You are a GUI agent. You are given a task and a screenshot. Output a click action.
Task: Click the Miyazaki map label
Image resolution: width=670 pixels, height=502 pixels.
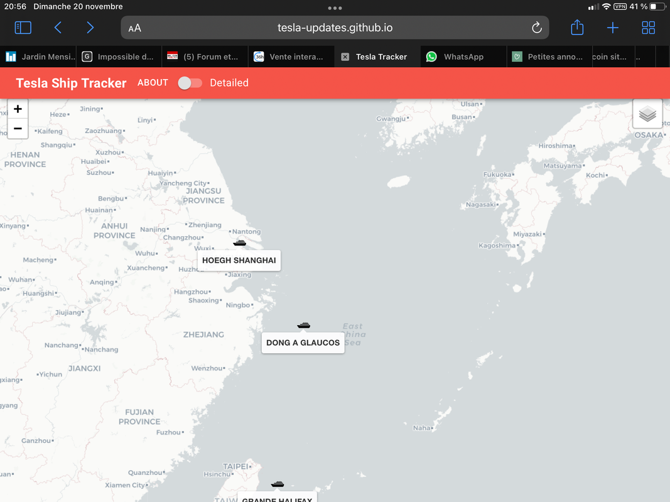click(x=527, y=234)
